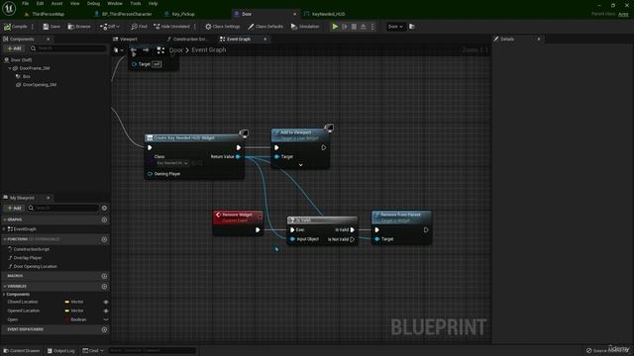Start Simulation from toolbar

[305, 27]
